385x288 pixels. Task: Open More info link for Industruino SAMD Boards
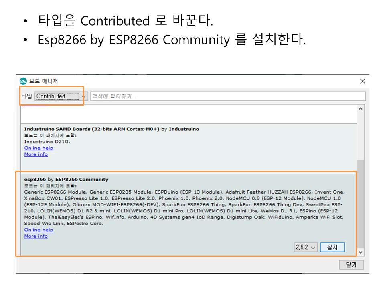click(36, 154)
